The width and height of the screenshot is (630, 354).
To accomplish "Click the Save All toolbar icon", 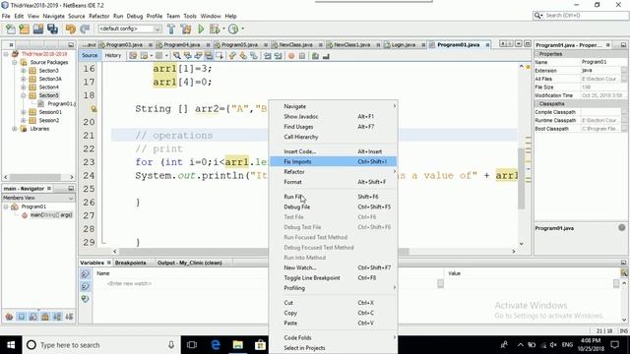I will pyautogui.click(x=52, y=29).
